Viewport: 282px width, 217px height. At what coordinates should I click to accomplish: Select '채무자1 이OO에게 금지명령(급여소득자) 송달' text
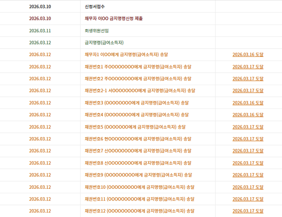pos(126,54)
